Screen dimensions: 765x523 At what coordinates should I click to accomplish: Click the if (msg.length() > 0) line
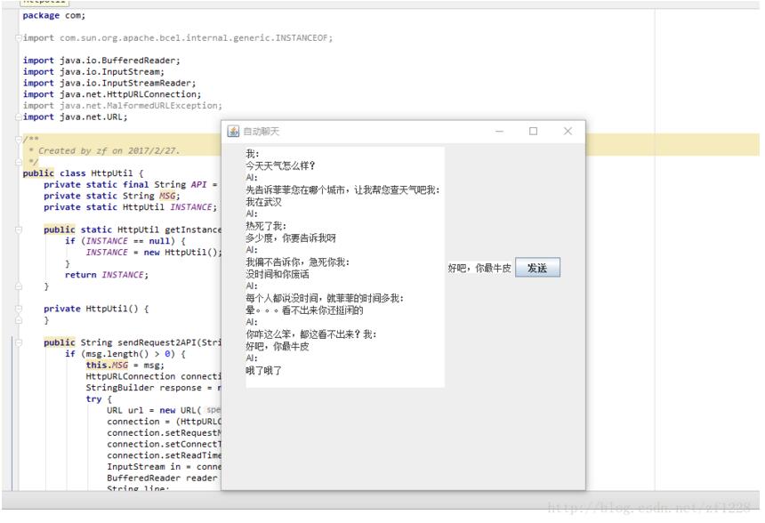pyautogui.click(x=125, y=354)
